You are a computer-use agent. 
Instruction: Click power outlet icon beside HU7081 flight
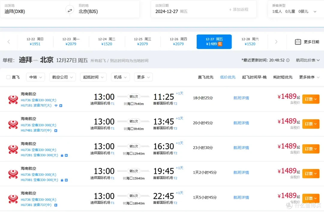click(62, 180)
